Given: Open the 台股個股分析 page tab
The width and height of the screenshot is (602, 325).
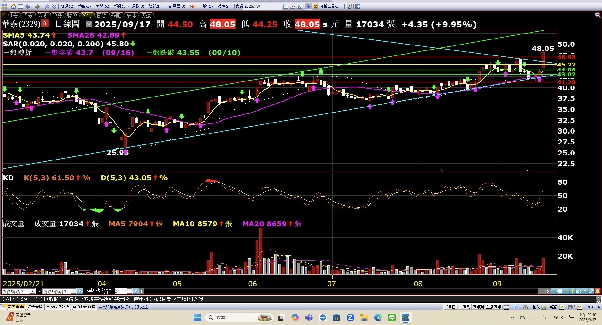Looking at the screenshot, I should click(x=58, y=307).
